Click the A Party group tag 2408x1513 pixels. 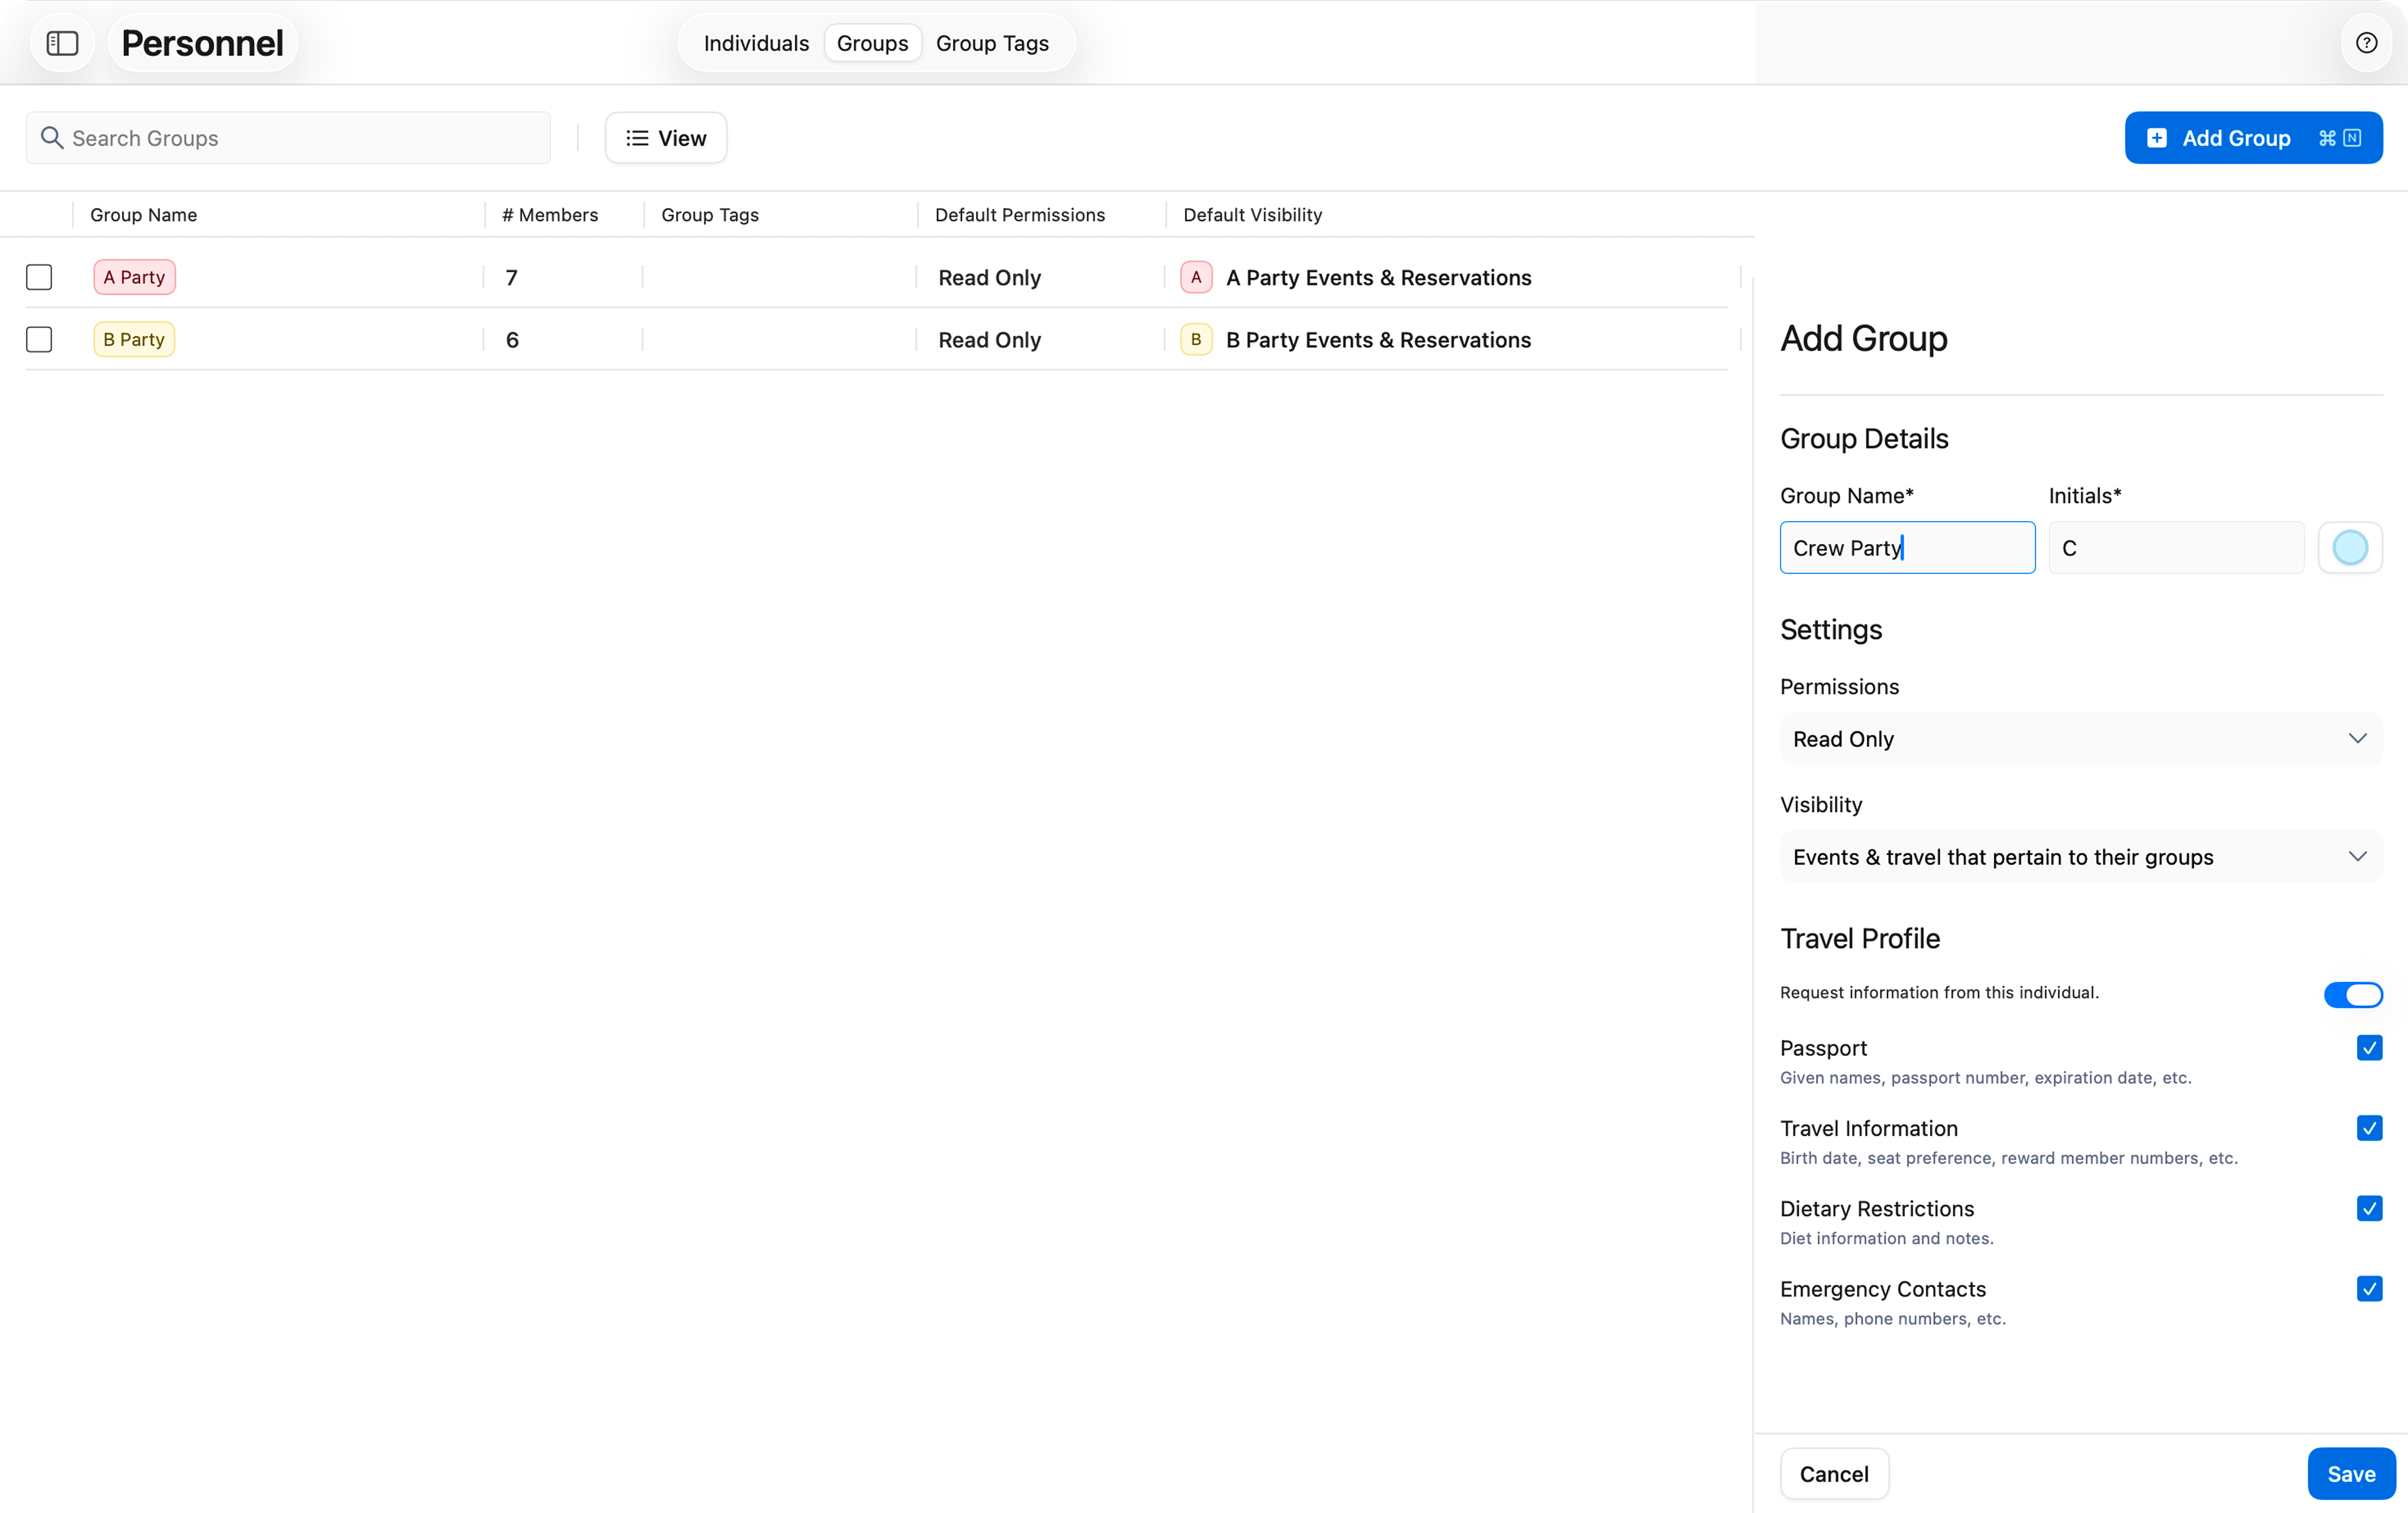coord(134,277)
